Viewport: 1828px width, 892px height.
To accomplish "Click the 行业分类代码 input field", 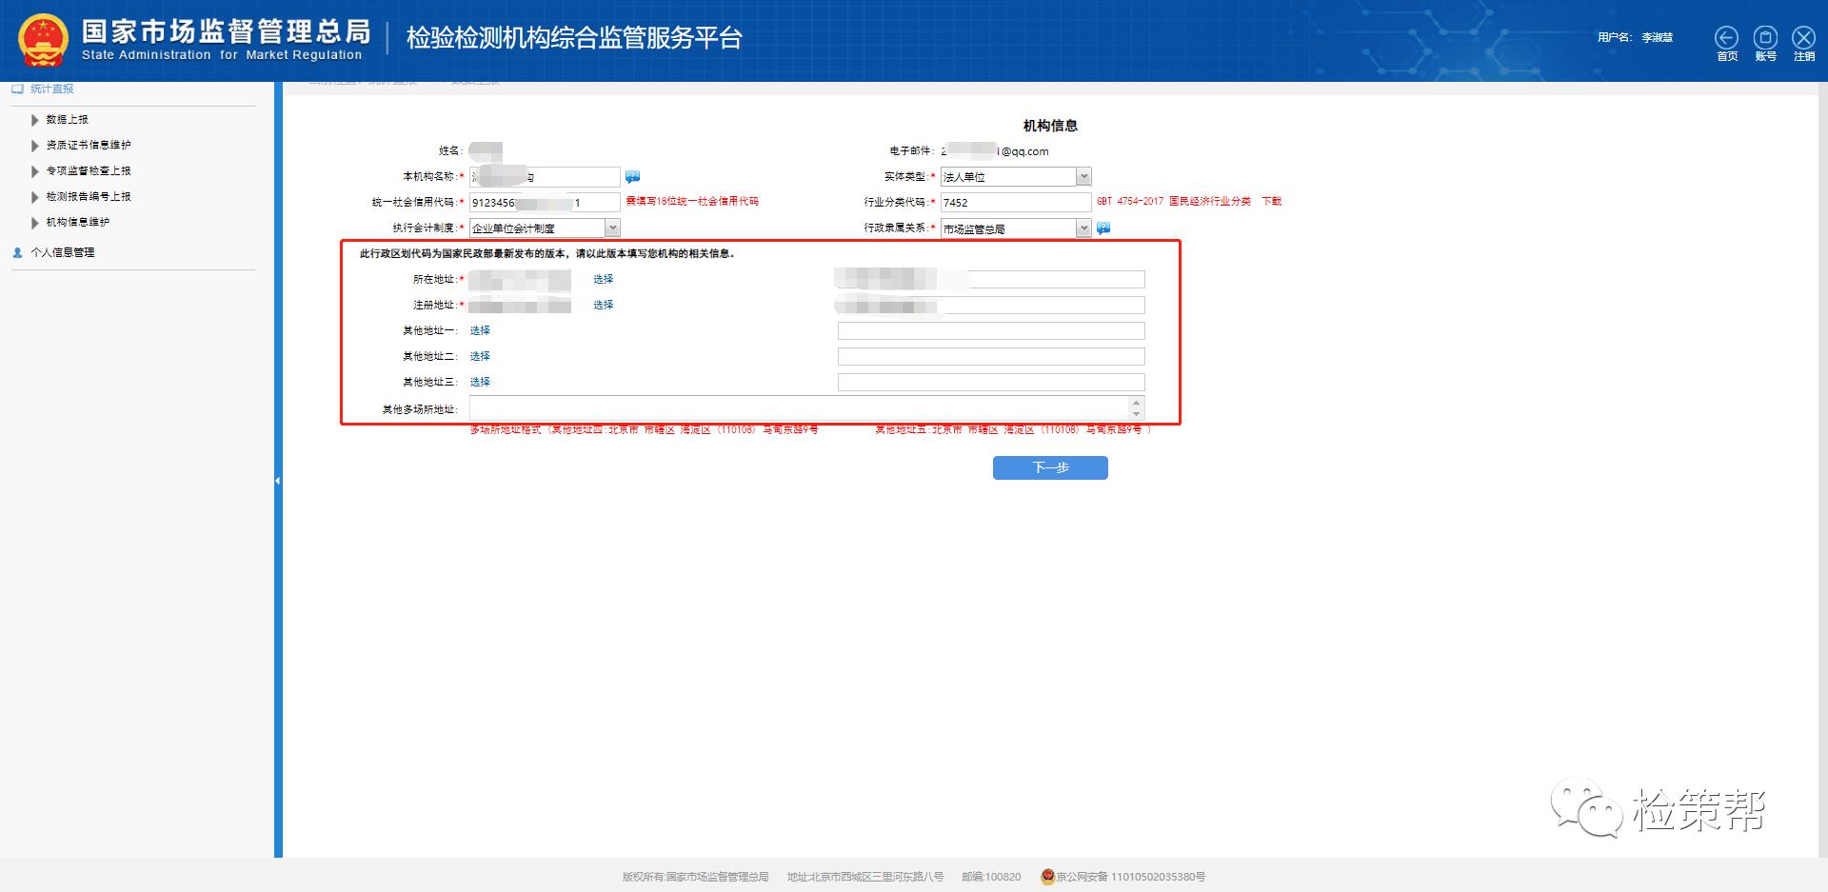I will tap(1014, 201).
